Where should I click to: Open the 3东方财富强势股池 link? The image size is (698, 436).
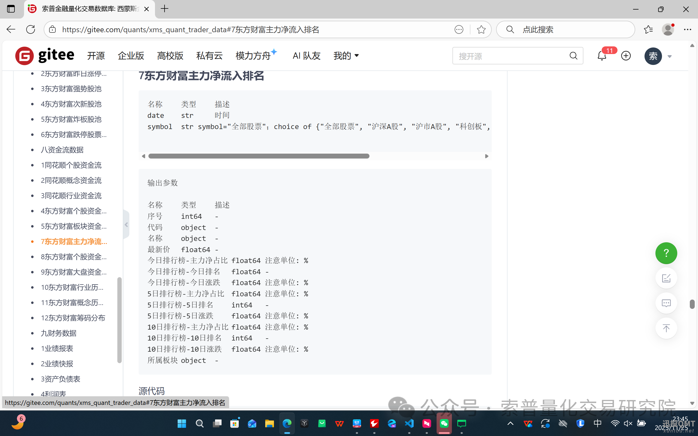coord(71,88)
